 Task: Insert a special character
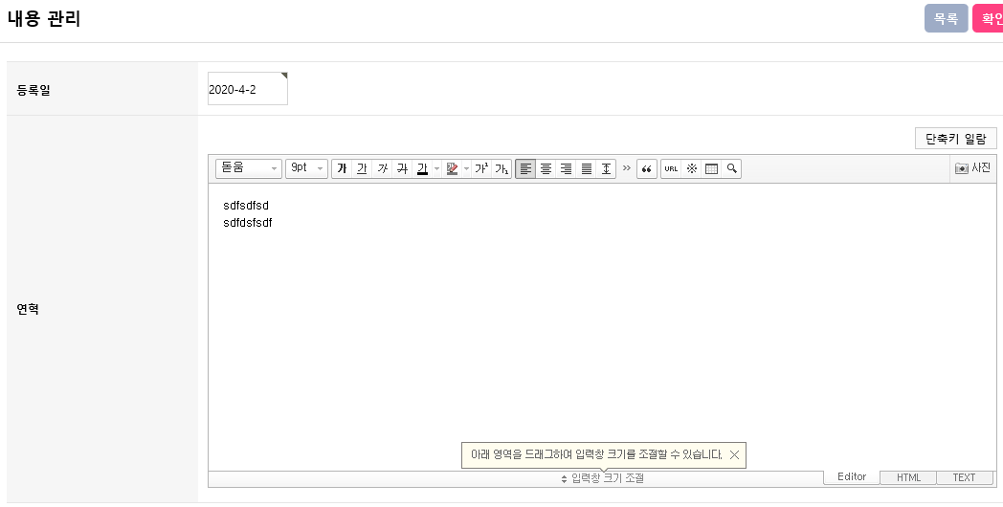(x=692, y=168)
